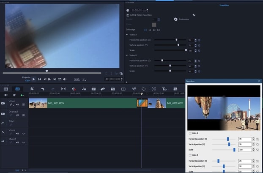Open the 3D Title Editor icon
Screen dimensions: 263x173
click(164, 89)
